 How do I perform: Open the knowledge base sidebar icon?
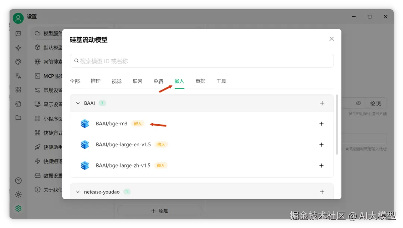(x=18, y=104)
